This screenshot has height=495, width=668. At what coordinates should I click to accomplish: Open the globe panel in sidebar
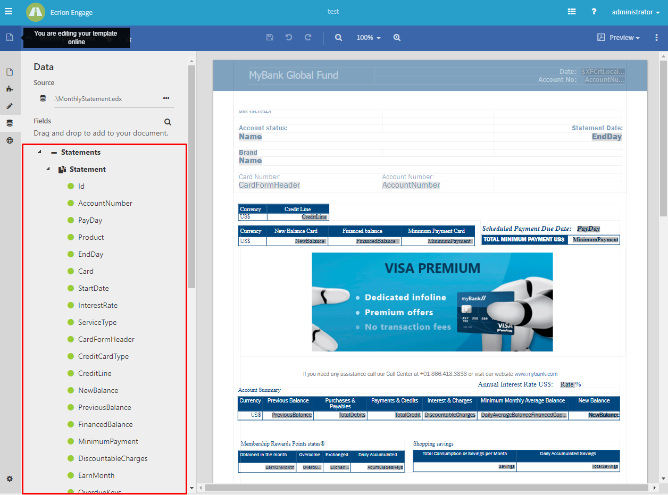pos(10,140)
